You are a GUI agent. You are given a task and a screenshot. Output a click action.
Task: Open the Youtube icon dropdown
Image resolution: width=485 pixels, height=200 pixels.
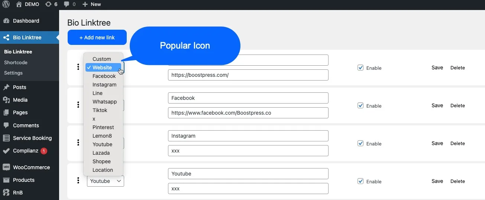[x=106, y=181]
